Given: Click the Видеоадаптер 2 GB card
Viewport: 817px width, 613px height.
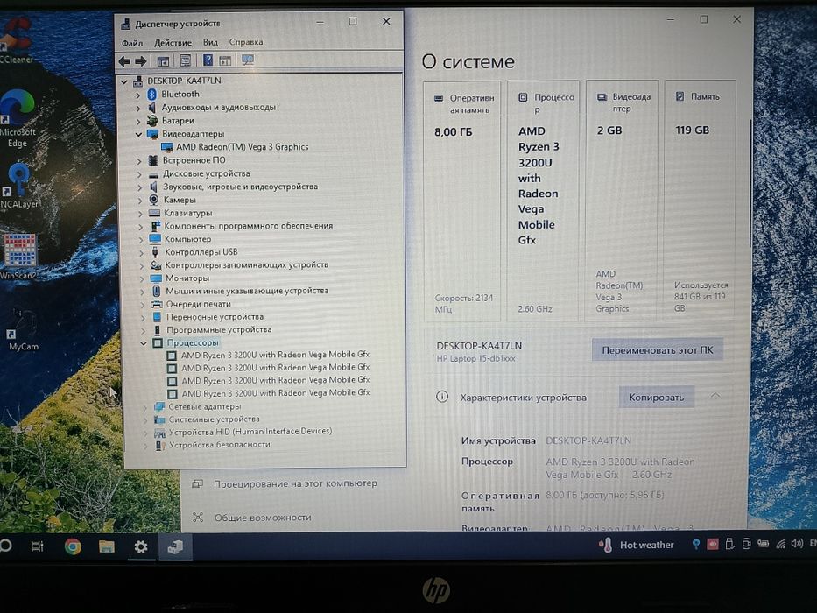Looking at the screenshot, I should [622, 201].
